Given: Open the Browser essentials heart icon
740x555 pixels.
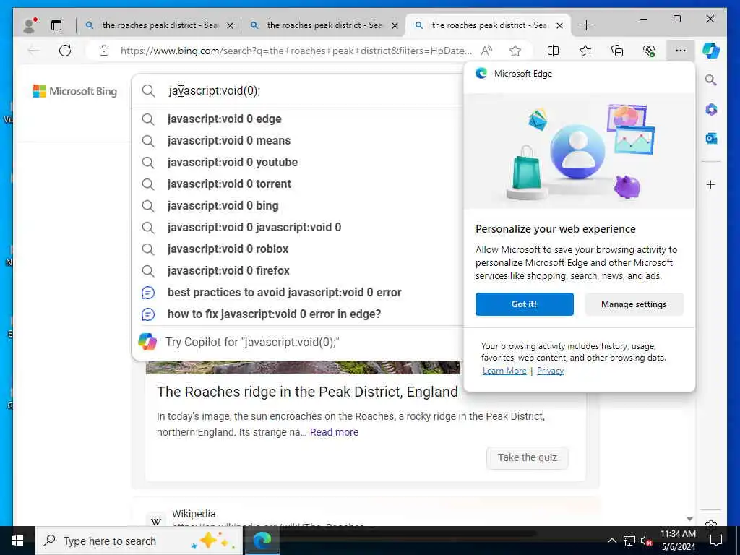Looking at the screenshot, I should point(649,51).
